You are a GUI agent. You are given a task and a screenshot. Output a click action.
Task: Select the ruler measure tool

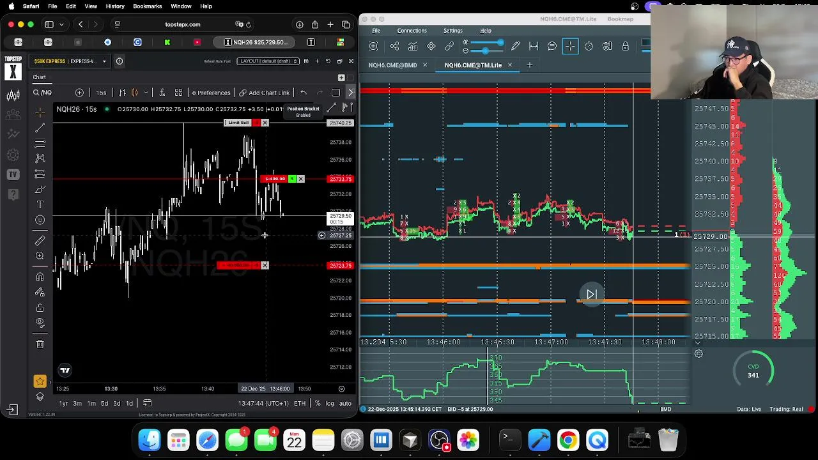point(40,240)
